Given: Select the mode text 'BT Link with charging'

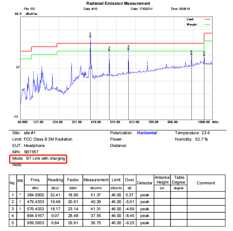Looking at the screenshot, I should point(46,159).
